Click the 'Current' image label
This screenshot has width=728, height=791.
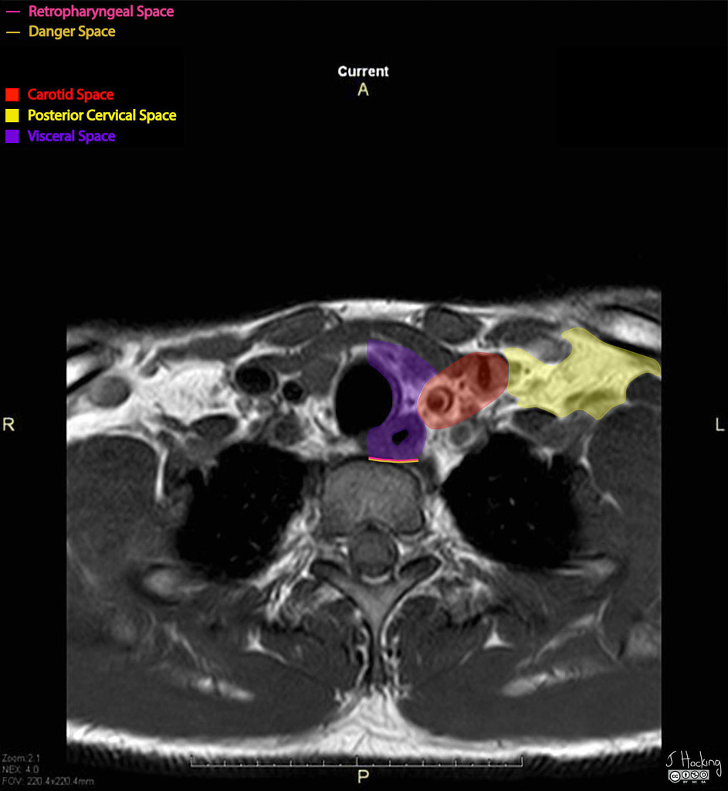[363, 72]
